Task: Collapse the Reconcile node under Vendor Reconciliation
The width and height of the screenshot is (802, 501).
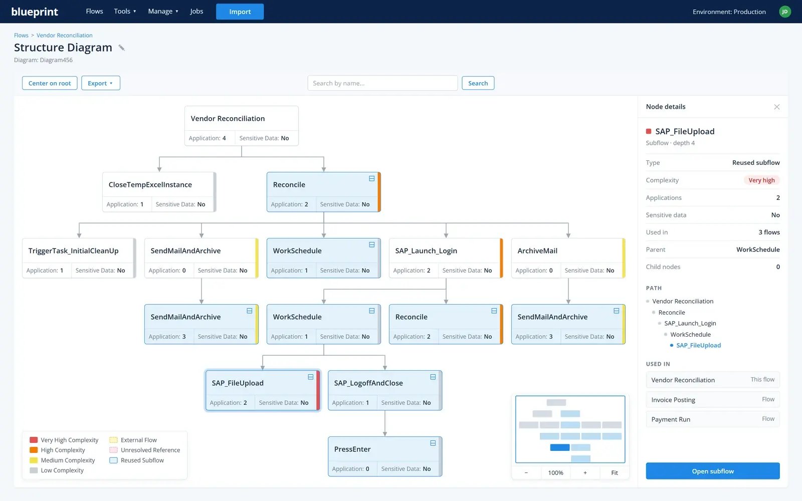Action: (372, 178)
